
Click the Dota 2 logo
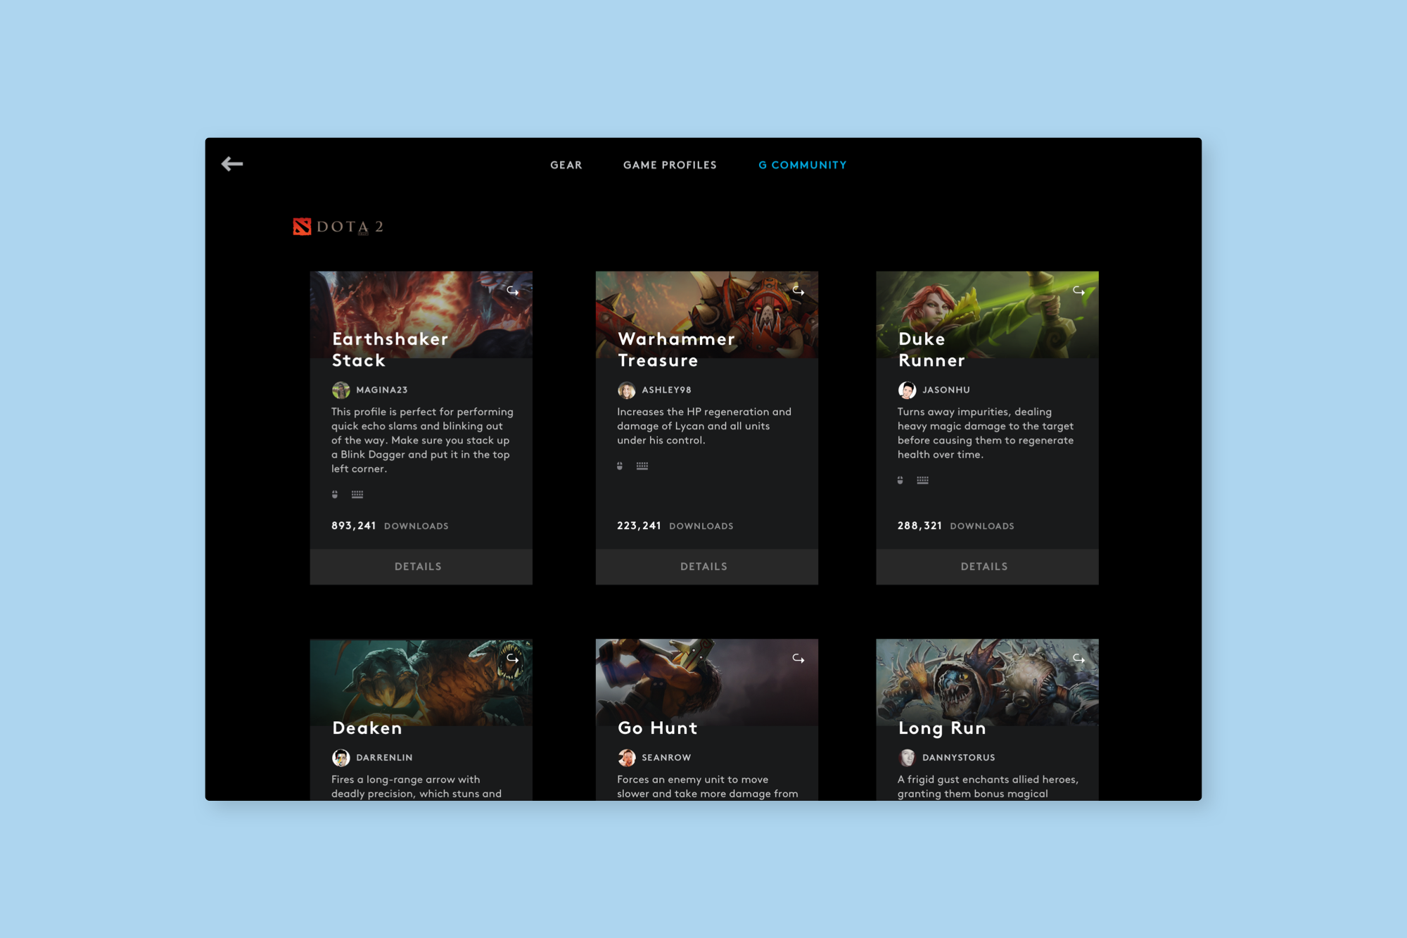click(338, 227)
